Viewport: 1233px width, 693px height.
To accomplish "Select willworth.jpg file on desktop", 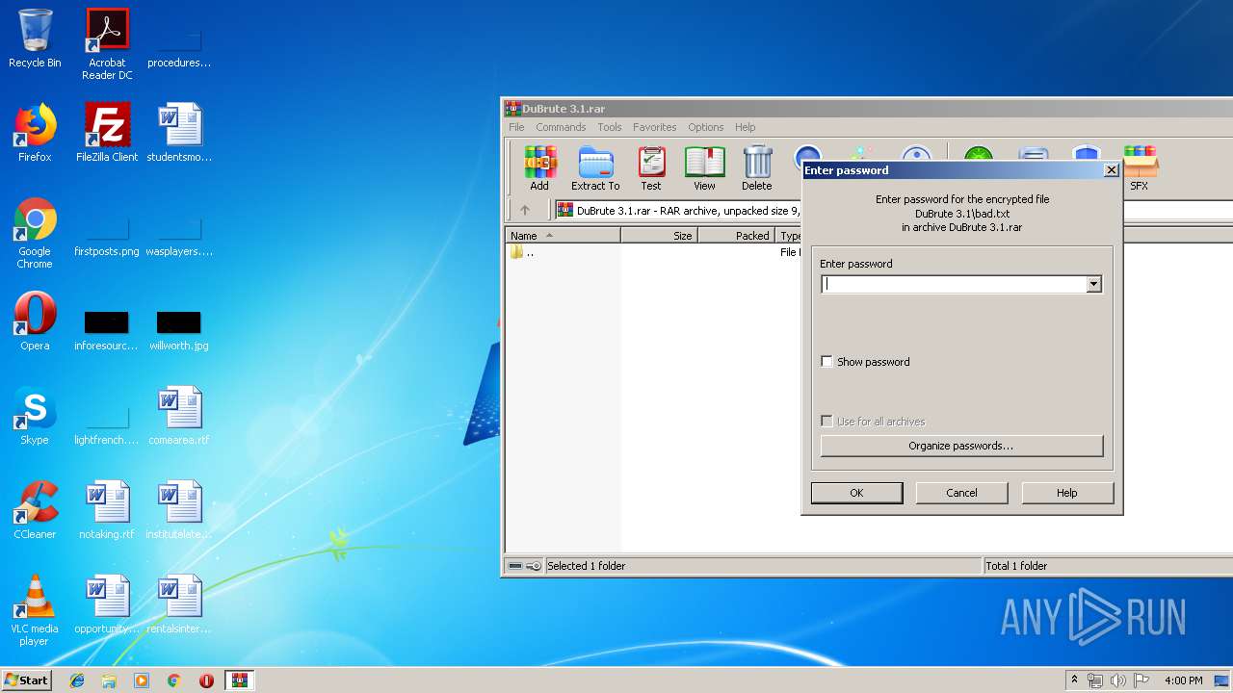I will (179, 329).
